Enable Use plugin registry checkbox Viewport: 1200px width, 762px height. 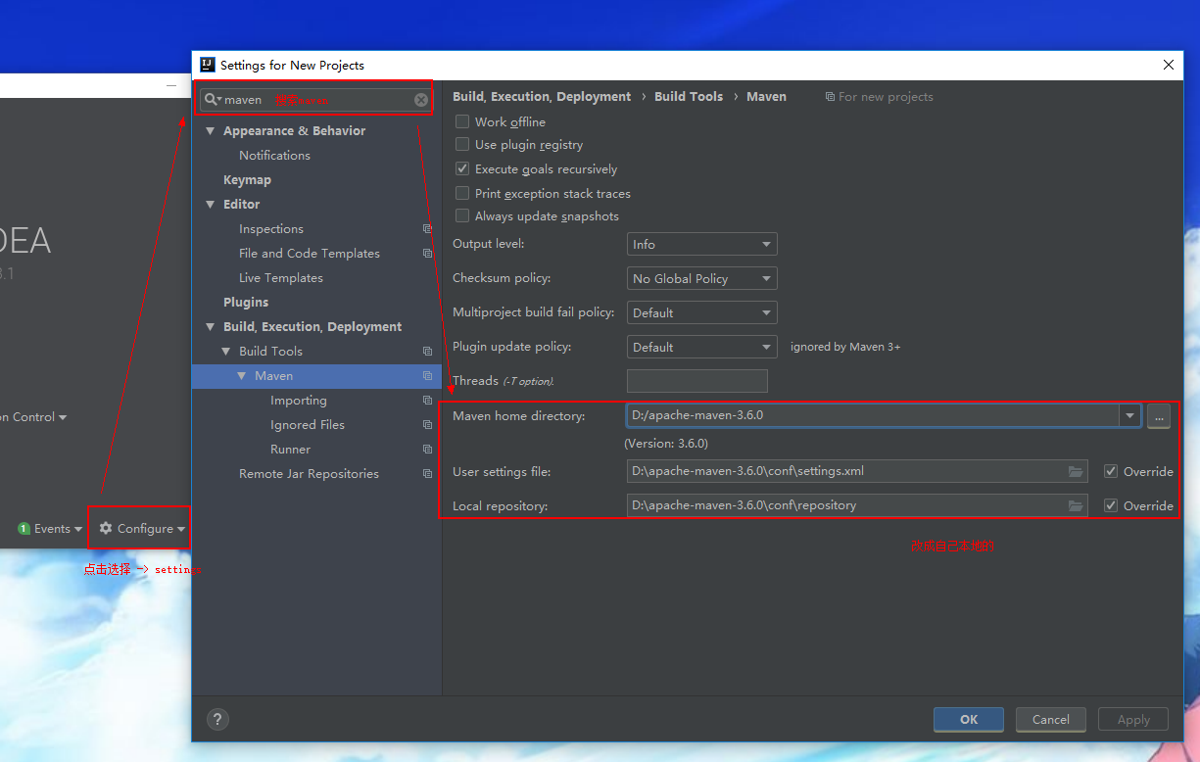pyautogui.click(x=462, y=145)
